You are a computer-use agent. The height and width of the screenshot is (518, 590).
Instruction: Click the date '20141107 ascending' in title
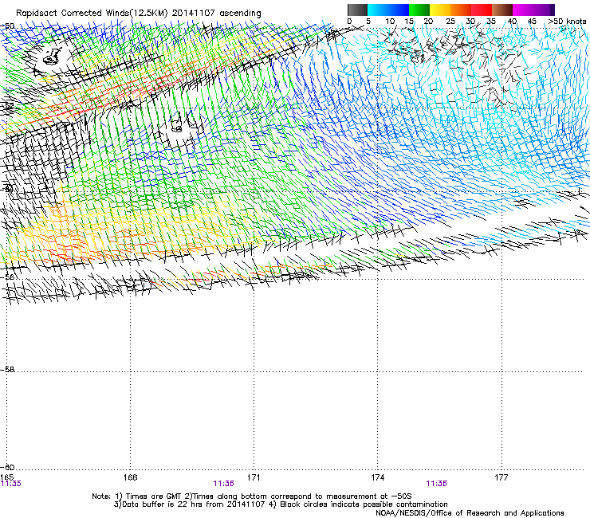(x=217, y=14)
